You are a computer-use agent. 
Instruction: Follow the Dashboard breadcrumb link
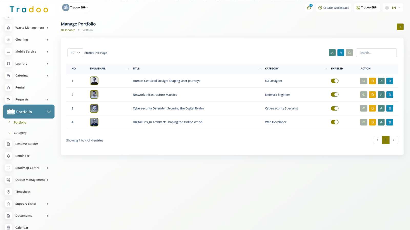68,30
